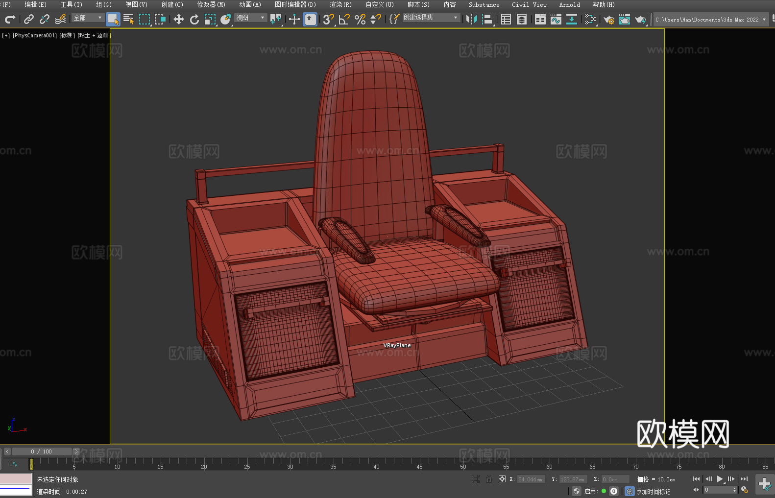Image resolution: width=775 pixels, height=498 pixels.
Task: Click the Align tool icon
Action: 487,19
